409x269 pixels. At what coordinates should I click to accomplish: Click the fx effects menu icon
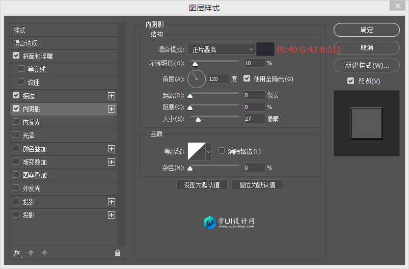click(x=17, y=253)
